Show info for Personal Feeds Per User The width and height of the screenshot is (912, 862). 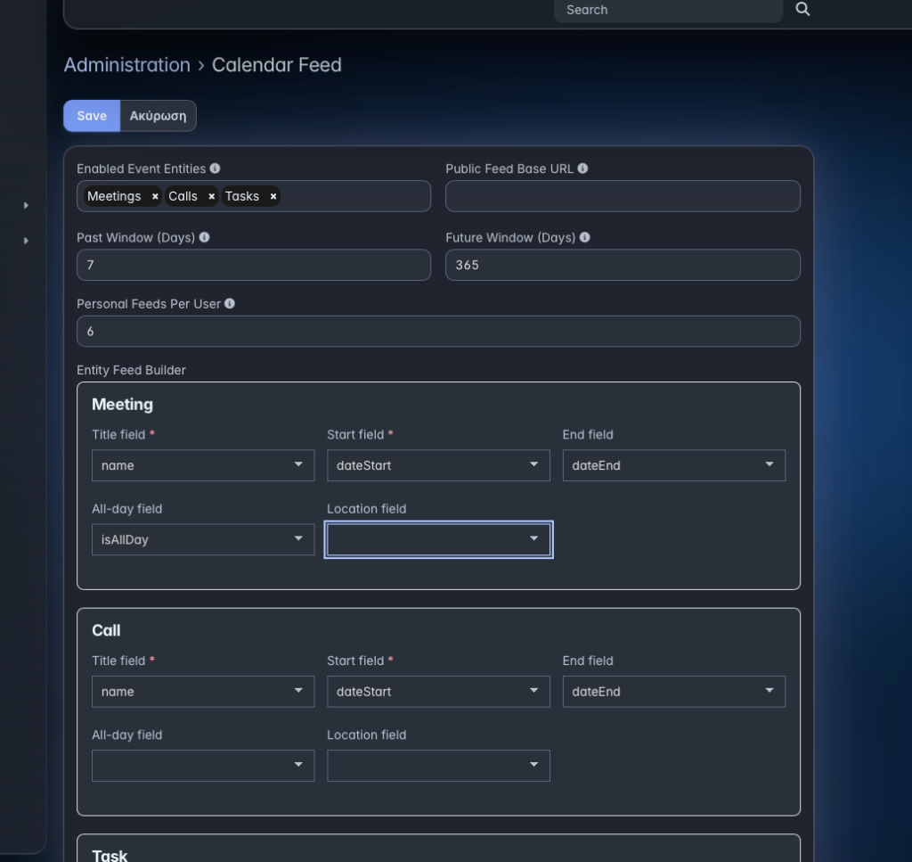click(x=230, y=303)
